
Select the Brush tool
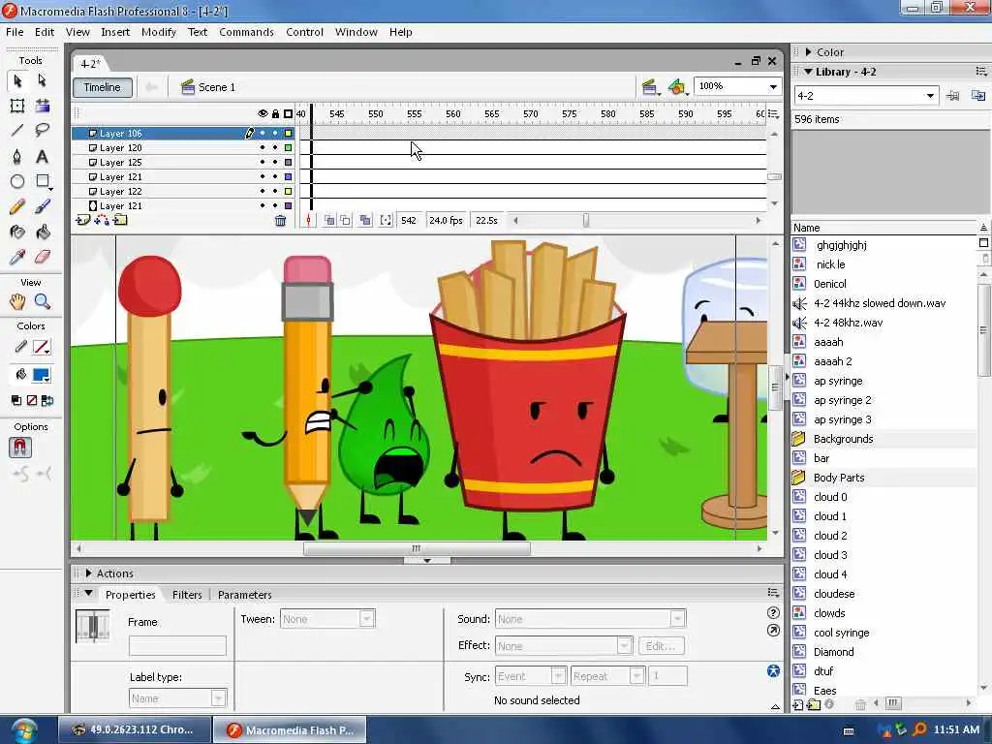click(x=43, y=207)
